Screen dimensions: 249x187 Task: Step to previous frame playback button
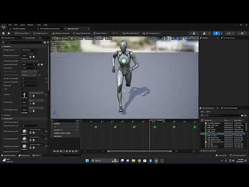[x=58, y=151]
